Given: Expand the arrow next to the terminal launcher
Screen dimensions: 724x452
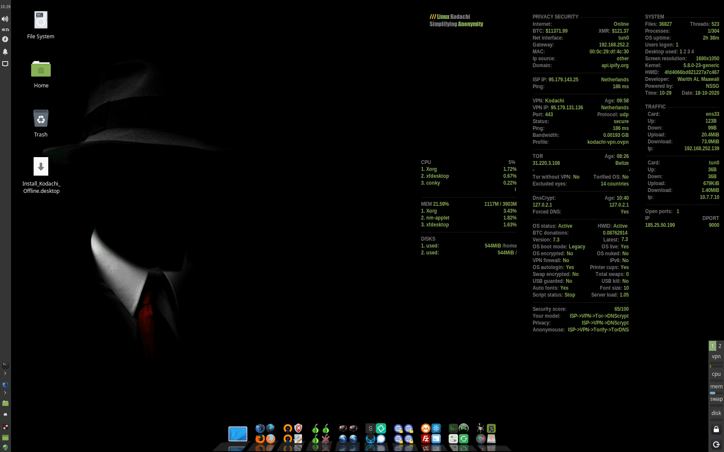Looking at the screenshot, I should pyautogui.click(x=5, y=373).
